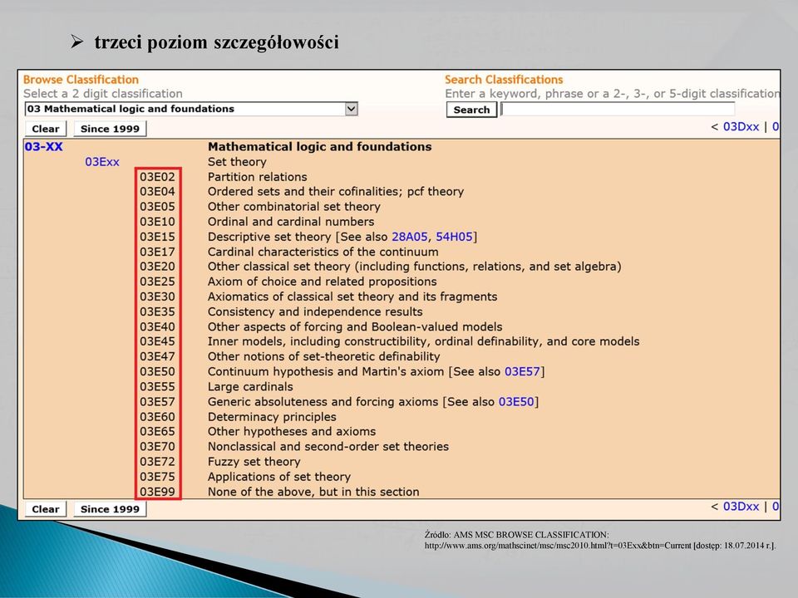Screen dimensions: 798x598
Task: Click the bottom Since 1999 button
Action: (110, 509)
